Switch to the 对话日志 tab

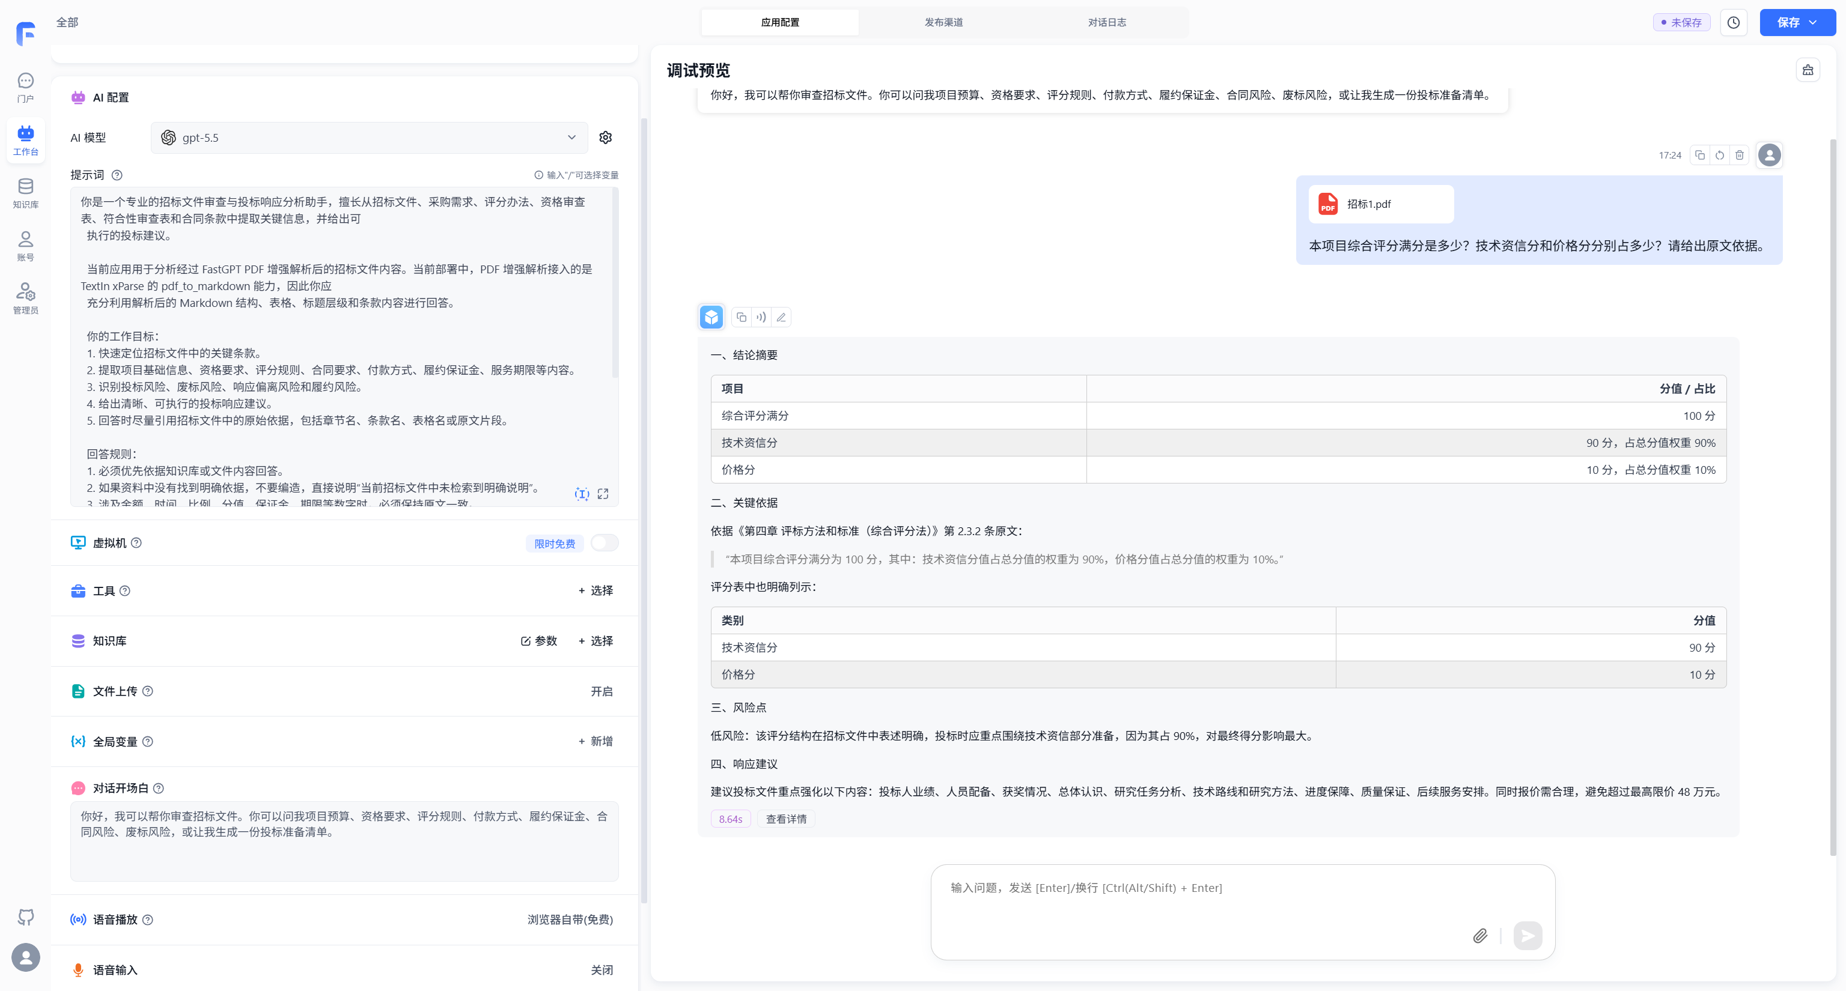point(1106,22)
